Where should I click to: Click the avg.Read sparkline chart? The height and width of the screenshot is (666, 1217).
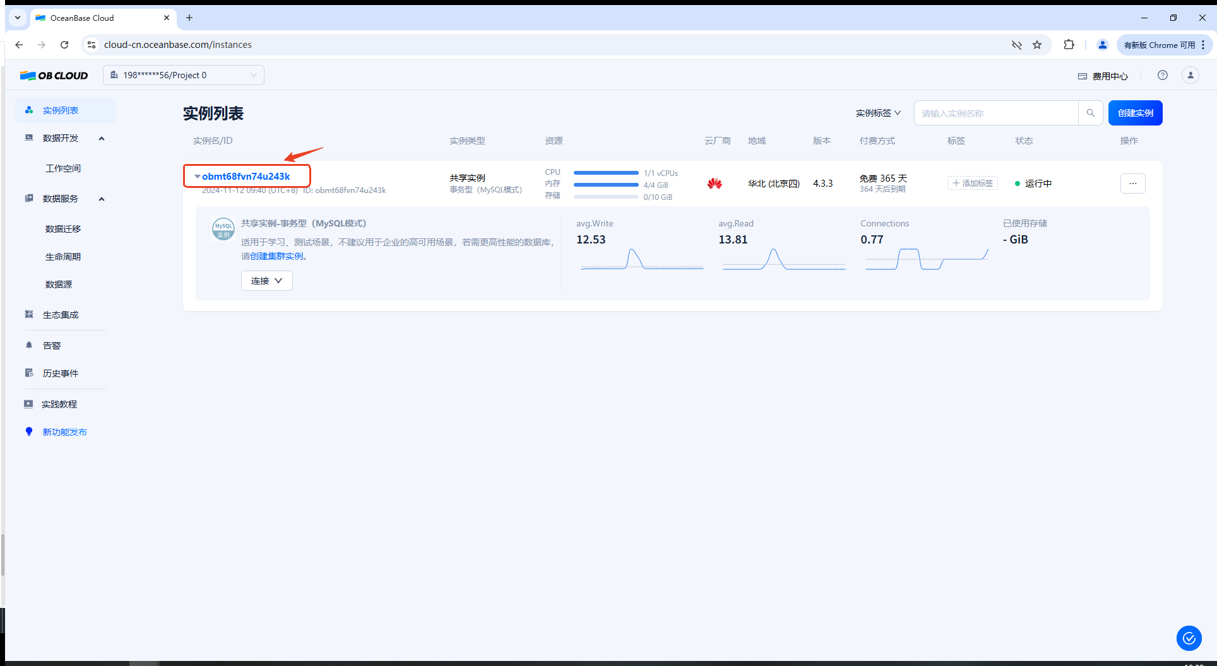pos(784,259)
